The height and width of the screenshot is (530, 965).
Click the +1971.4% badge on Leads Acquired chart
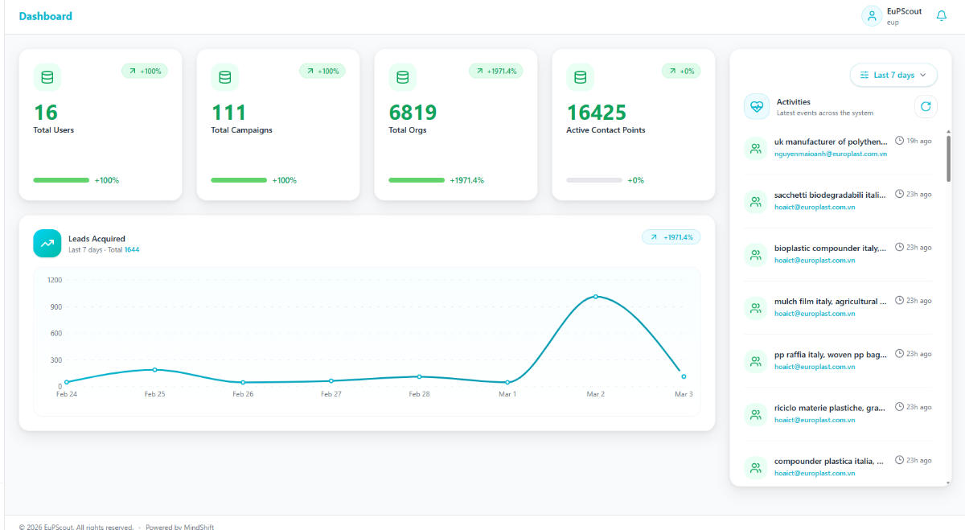point(671,237)
